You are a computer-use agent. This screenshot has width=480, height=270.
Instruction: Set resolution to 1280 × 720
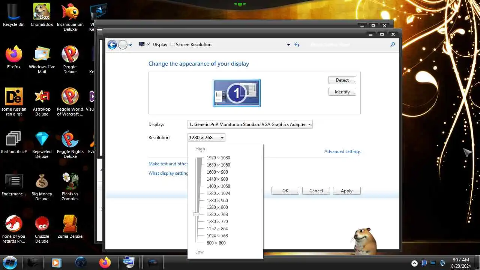click(x=217, y=222)
